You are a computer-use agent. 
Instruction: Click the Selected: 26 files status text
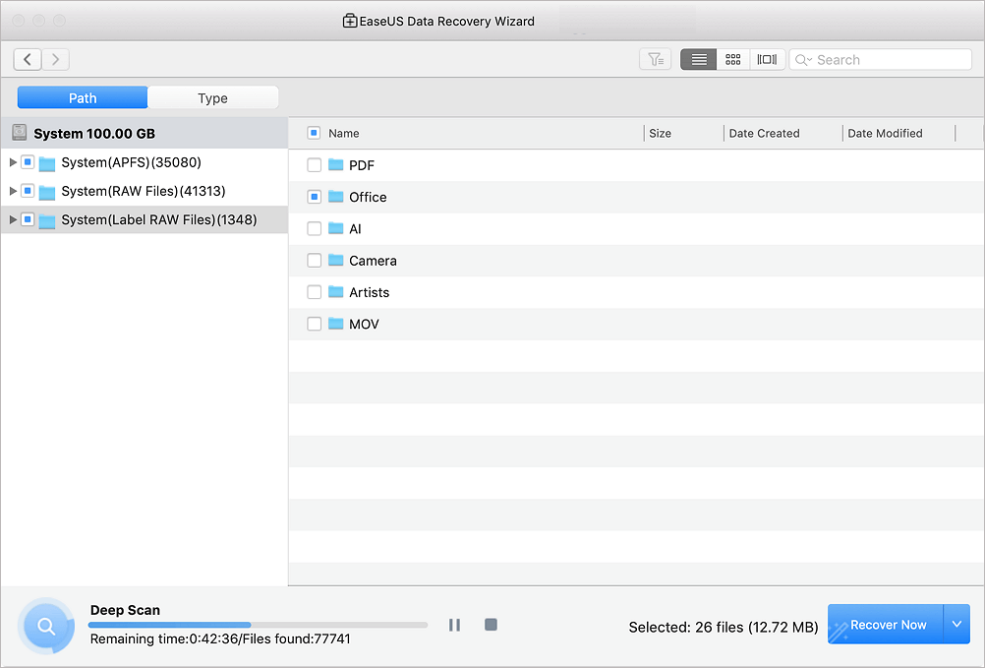point(724,627)
